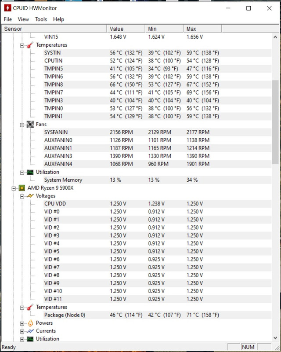Click the Sensor column header

click(x=54, y=29)
